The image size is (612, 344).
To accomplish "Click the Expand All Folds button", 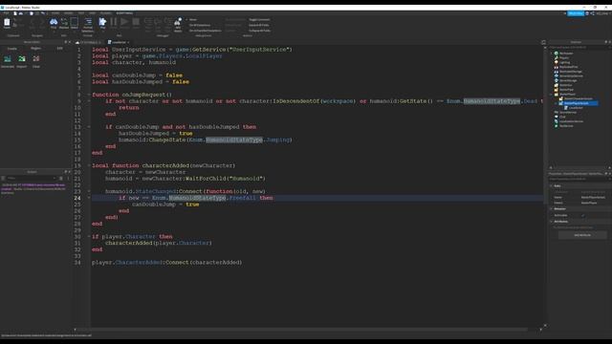I will tap(259, 25).
